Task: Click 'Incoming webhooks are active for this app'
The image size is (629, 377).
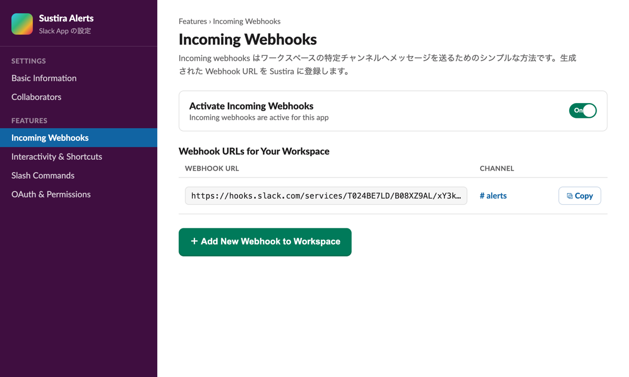Action: click(x=259, y=117)
